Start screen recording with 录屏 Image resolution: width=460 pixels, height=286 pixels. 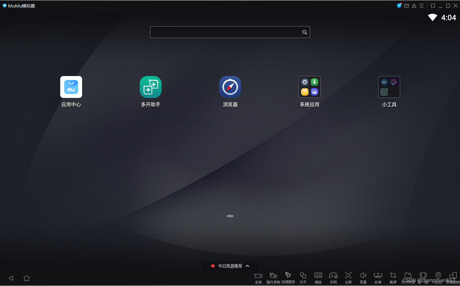click(258, 278)
